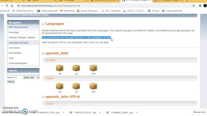Open Archived Releases navigation item
The width and height of the screenshot is (207, 116).
point(18,63)
